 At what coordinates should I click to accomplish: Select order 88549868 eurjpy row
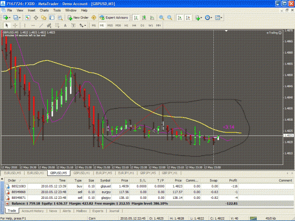tap(150, 192)
